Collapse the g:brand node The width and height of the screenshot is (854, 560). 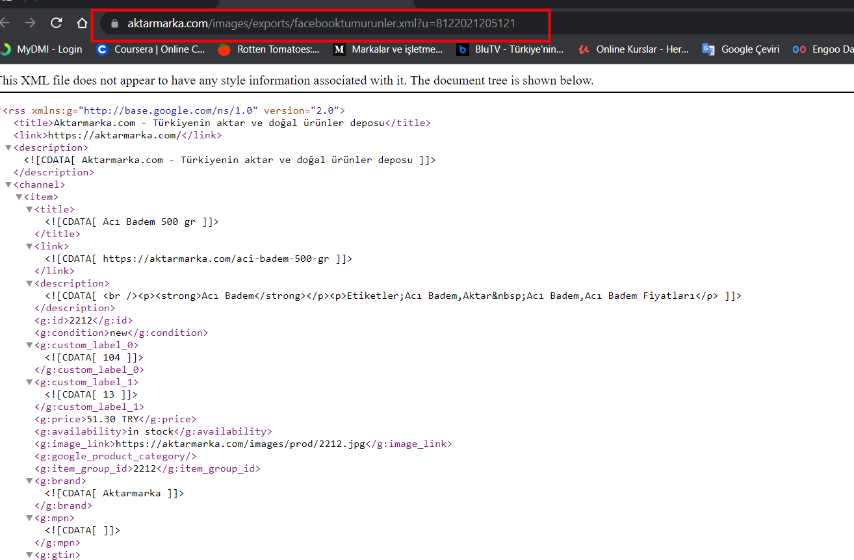coord(29,481)
